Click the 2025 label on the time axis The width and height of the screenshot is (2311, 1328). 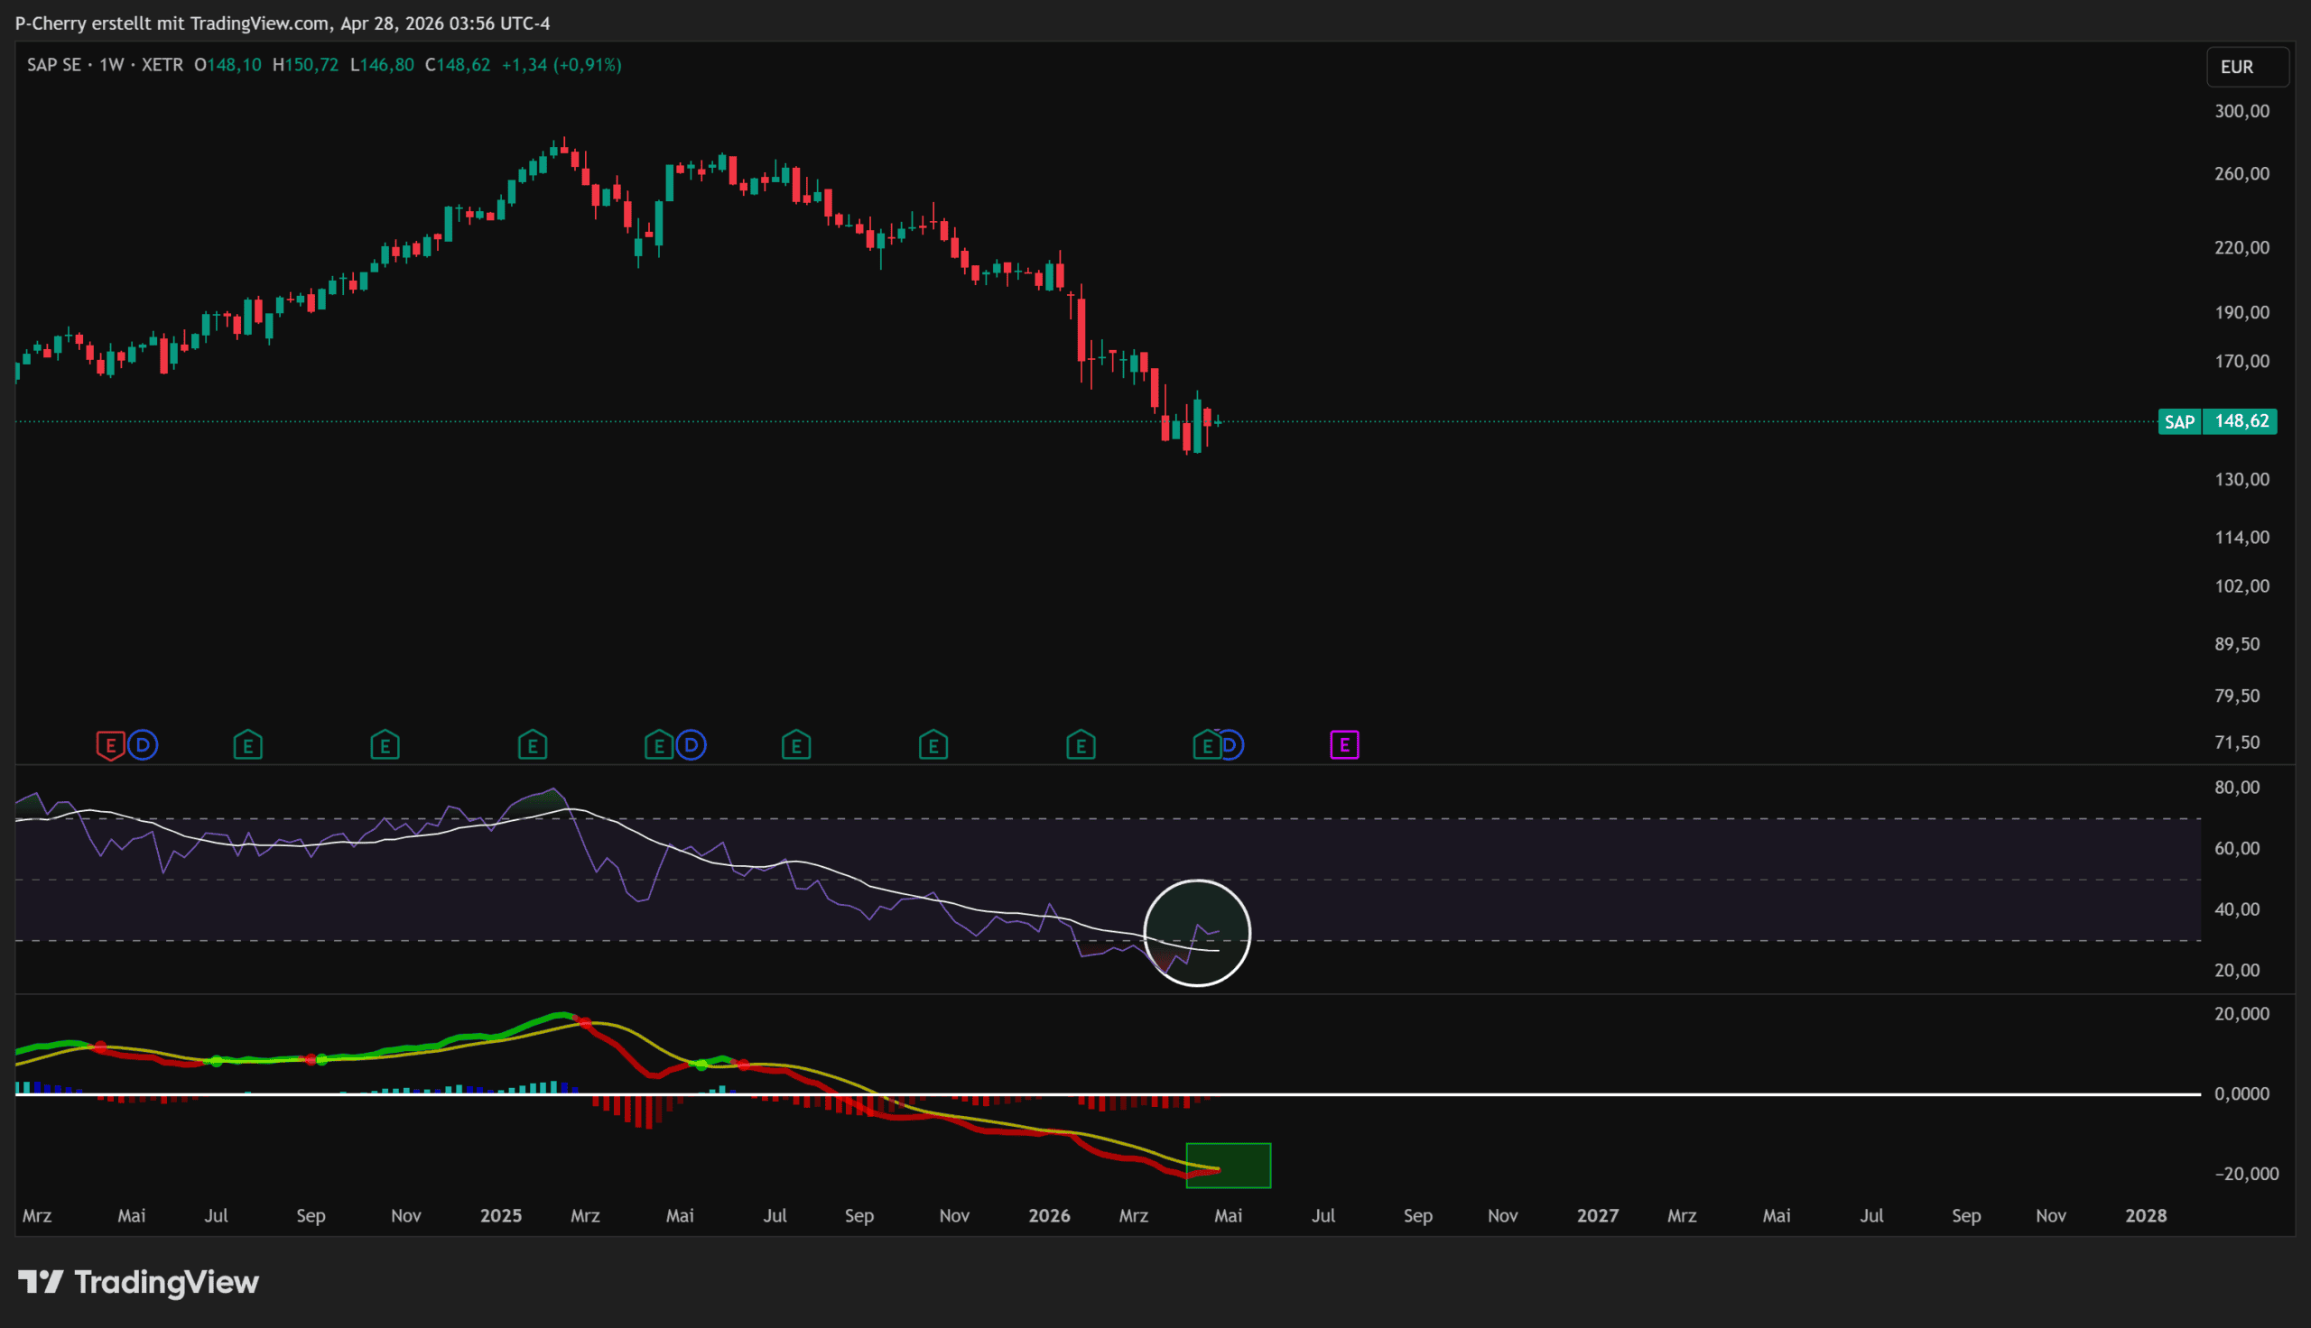(x=501, y=1215)
